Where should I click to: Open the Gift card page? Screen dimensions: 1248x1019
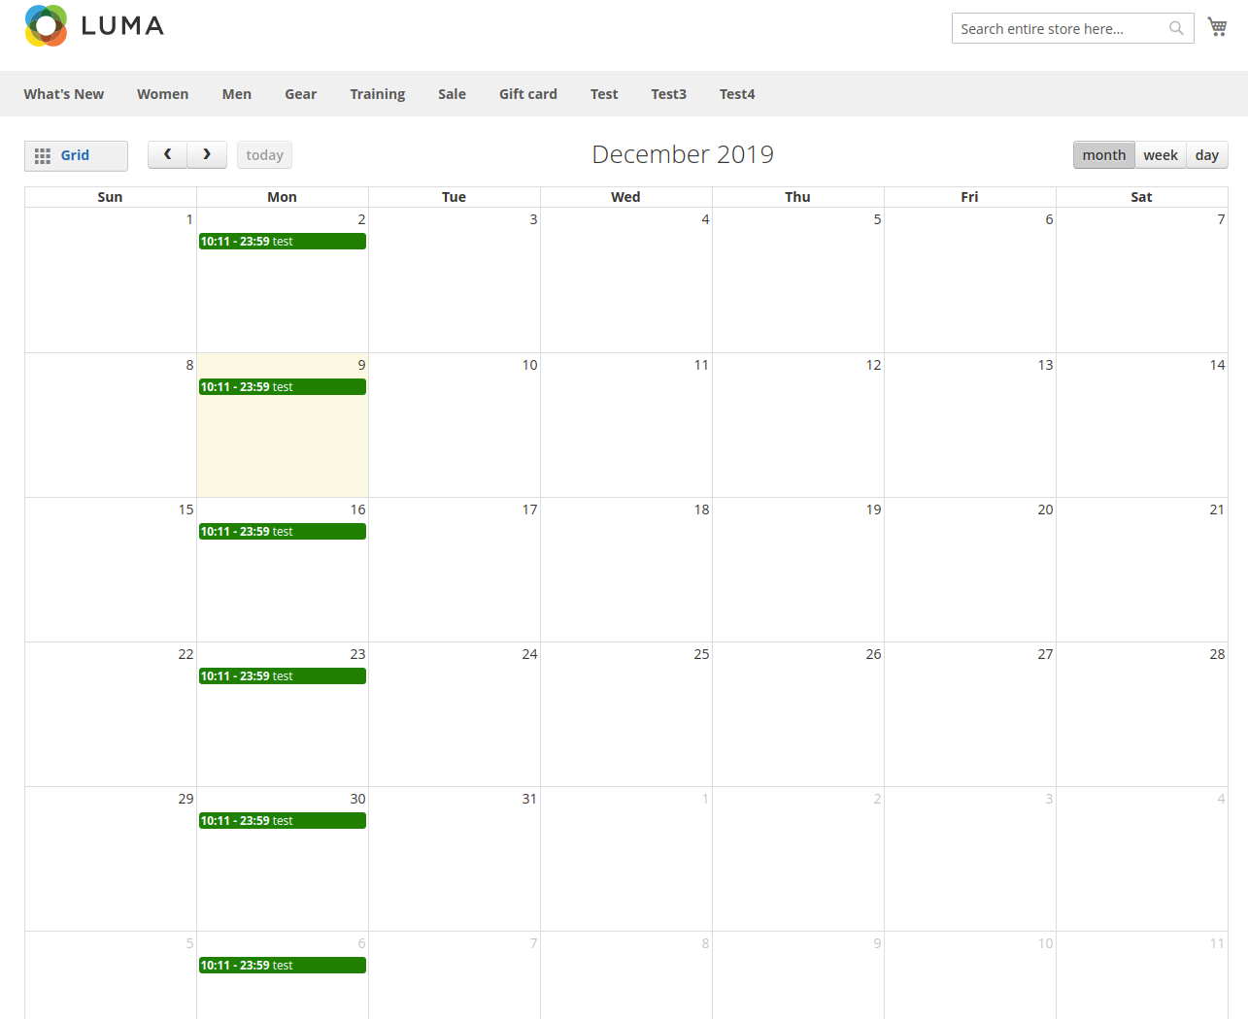pyautogui.click(x=527, y=94)
